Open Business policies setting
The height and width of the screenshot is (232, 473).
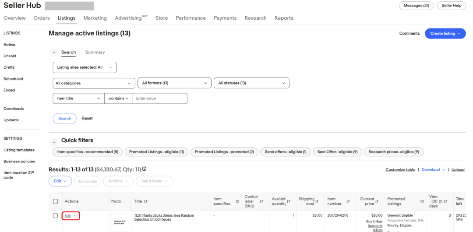pyautogui.click(x=19, y=162)
